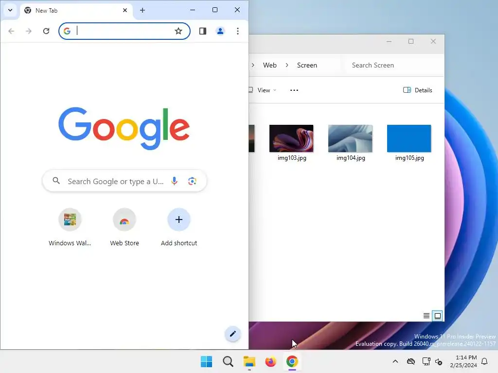498x373 pixels.
Task: Show hidden tray icons chevron
Action: pyautogui.click(x=395, y=361)
